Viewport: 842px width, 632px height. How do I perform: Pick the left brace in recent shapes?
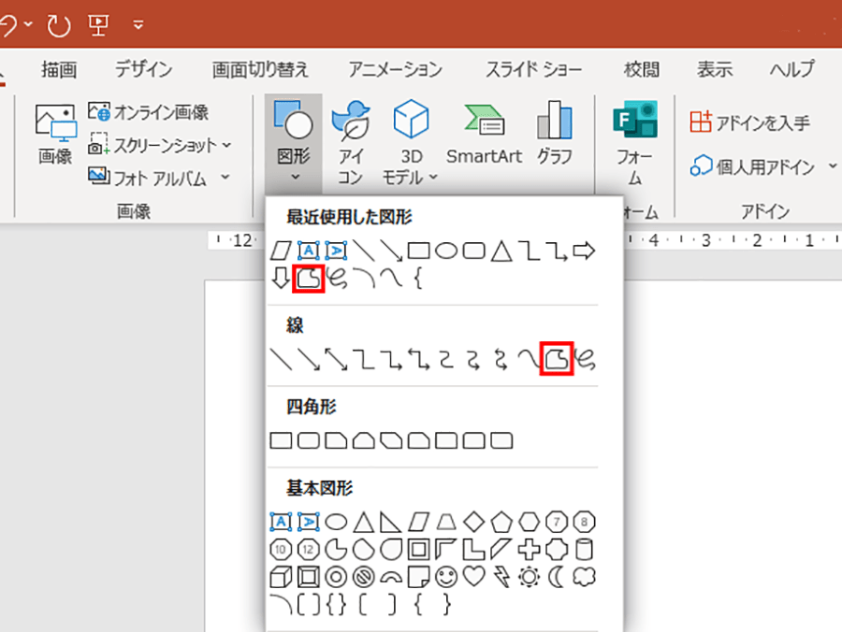coord(418,279)
